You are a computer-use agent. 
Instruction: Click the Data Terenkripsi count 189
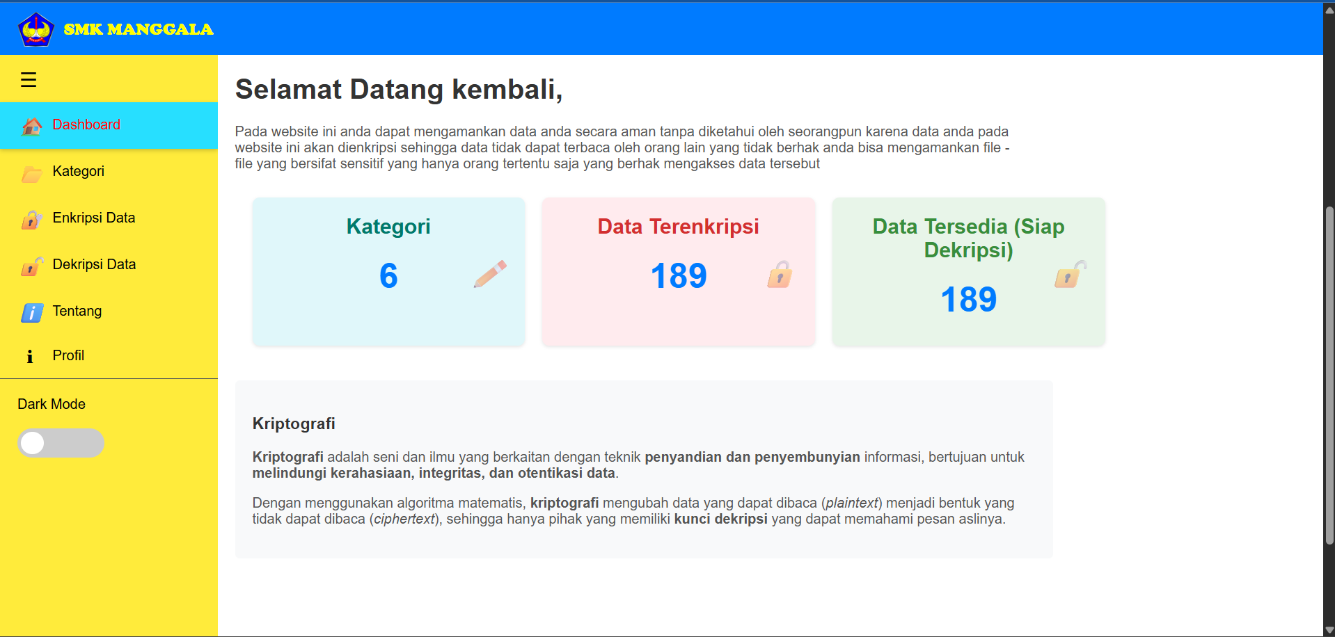click(679, 275)
